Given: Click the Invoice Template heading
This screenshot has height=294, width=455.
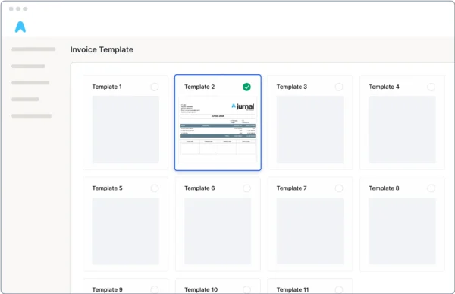Looking at the screenshot, I should tap(102, 49).
